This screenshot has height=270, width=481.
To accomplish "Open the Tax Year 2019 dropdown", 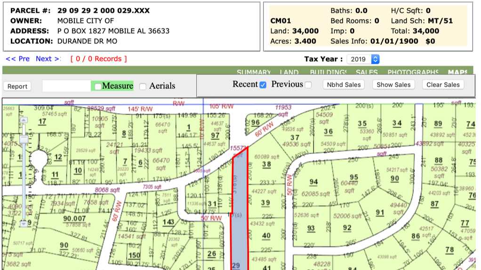I will (363, 59).
